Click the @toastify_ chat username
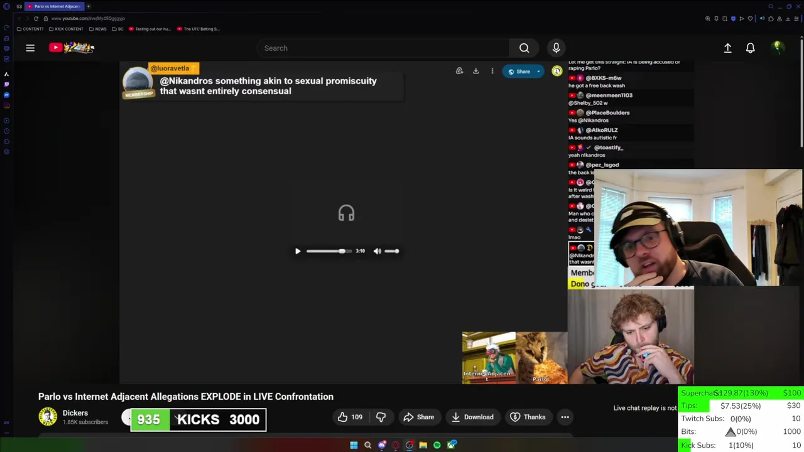The height and width of the screenshot is (452, 804). (609, 148)
